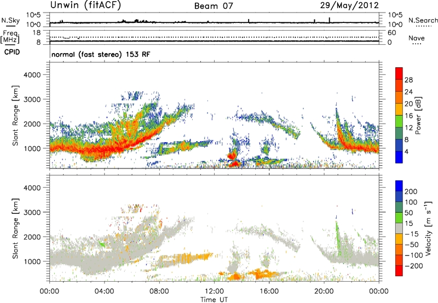Select the 'N.Sky' legend label
Screen dimensions: 438x303
(10, 20)
